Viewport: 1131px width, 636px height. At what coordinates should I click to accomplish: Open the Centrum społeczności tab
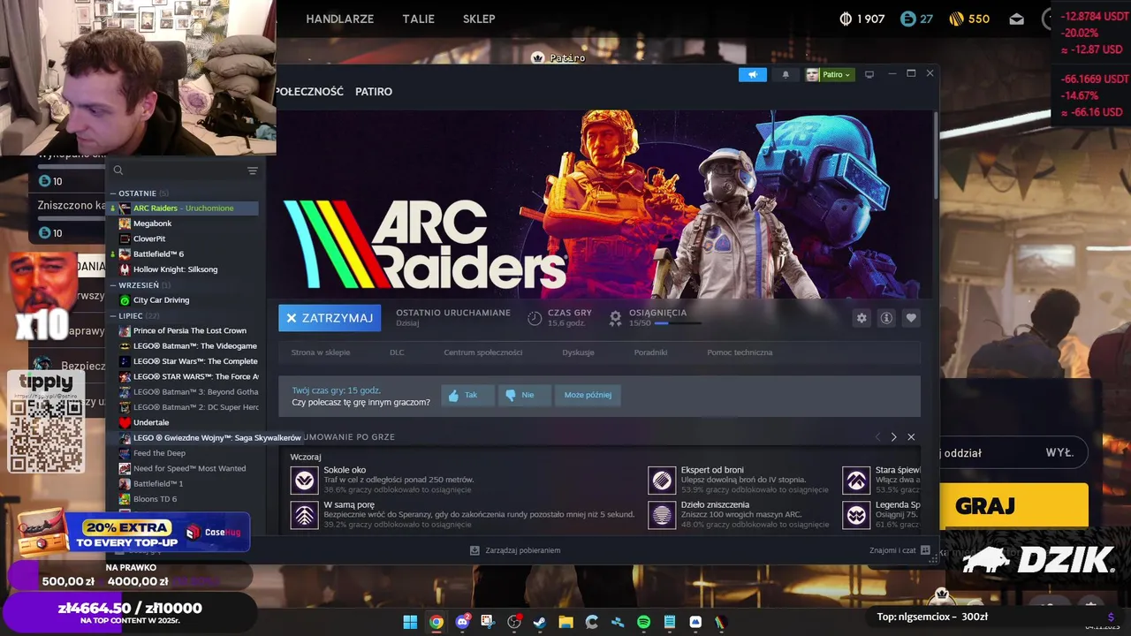click(x=483, y=352)
